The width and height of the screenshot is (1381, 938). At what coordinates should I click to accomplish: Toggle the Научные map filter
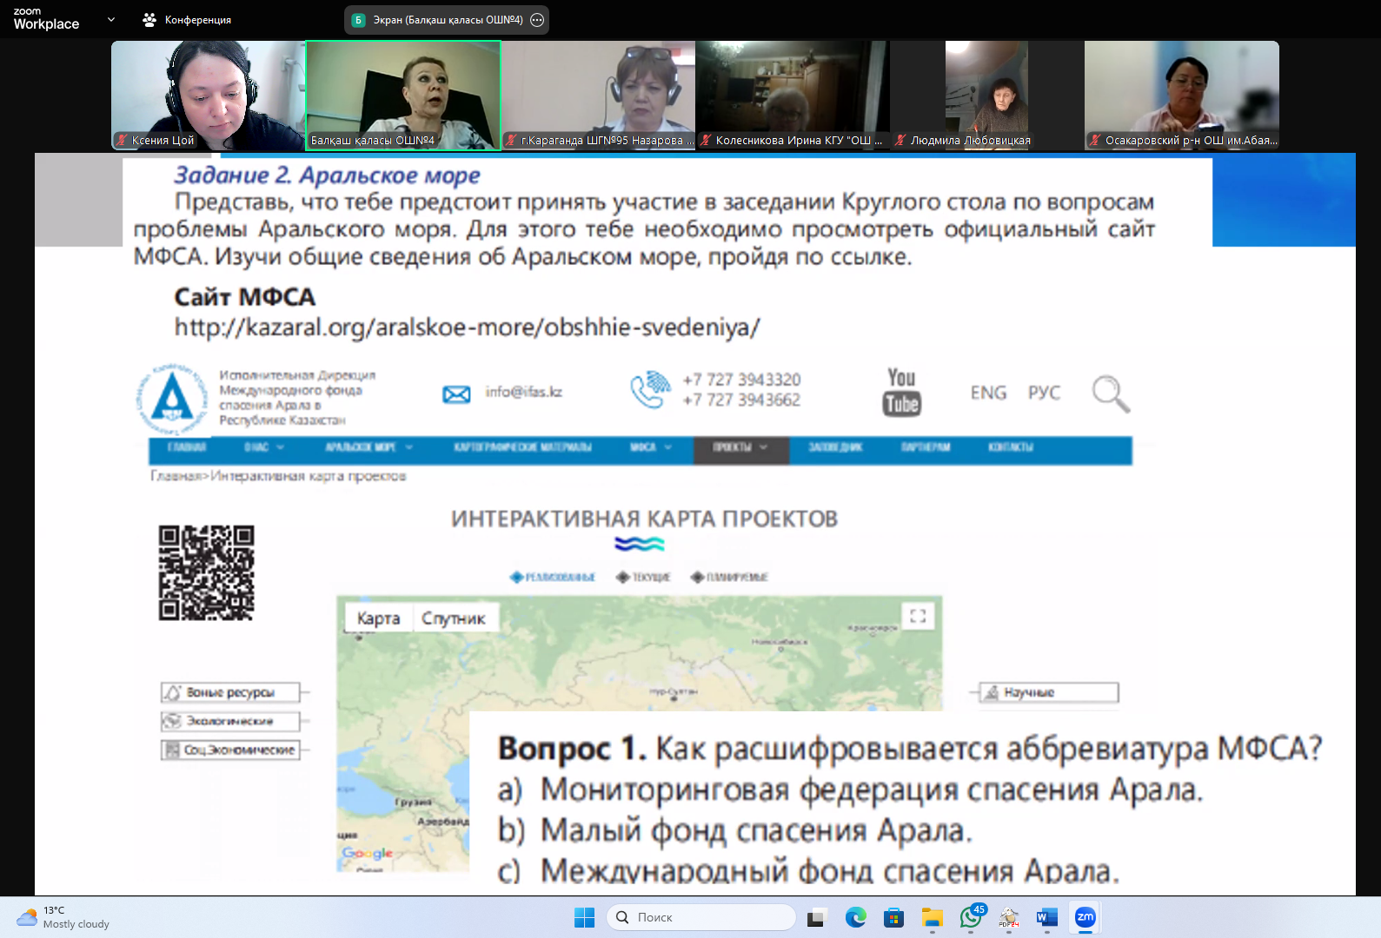coord(1049,692)
